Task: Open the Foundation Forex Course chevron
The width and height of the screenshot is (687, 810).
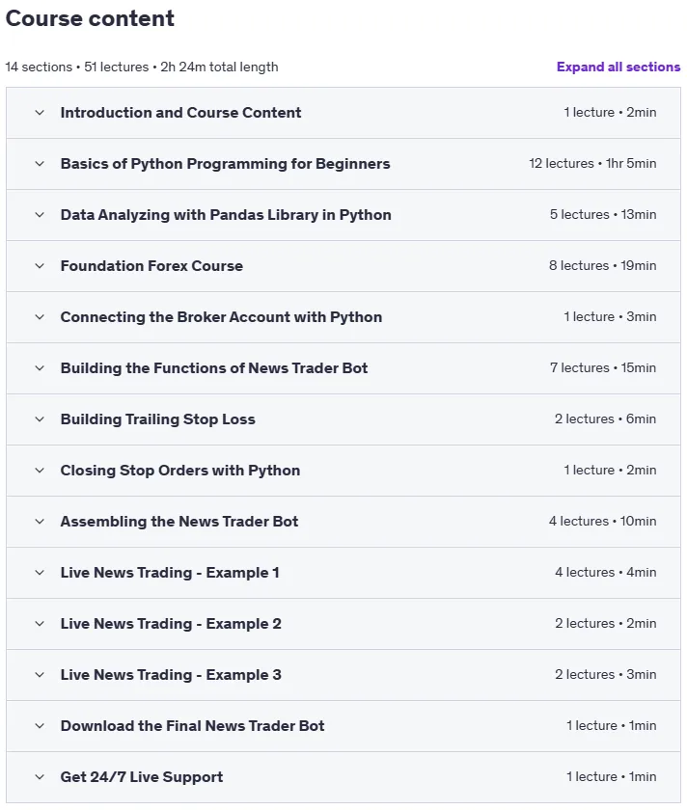Action: [x=40, y=266]
